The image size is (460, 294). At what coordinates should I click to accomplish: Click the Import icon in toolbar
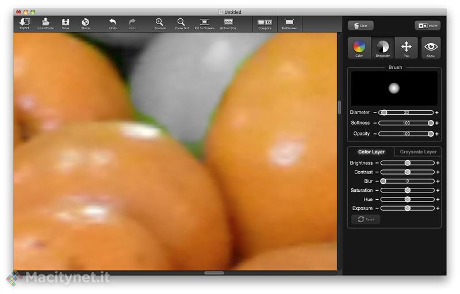(24, 23)
